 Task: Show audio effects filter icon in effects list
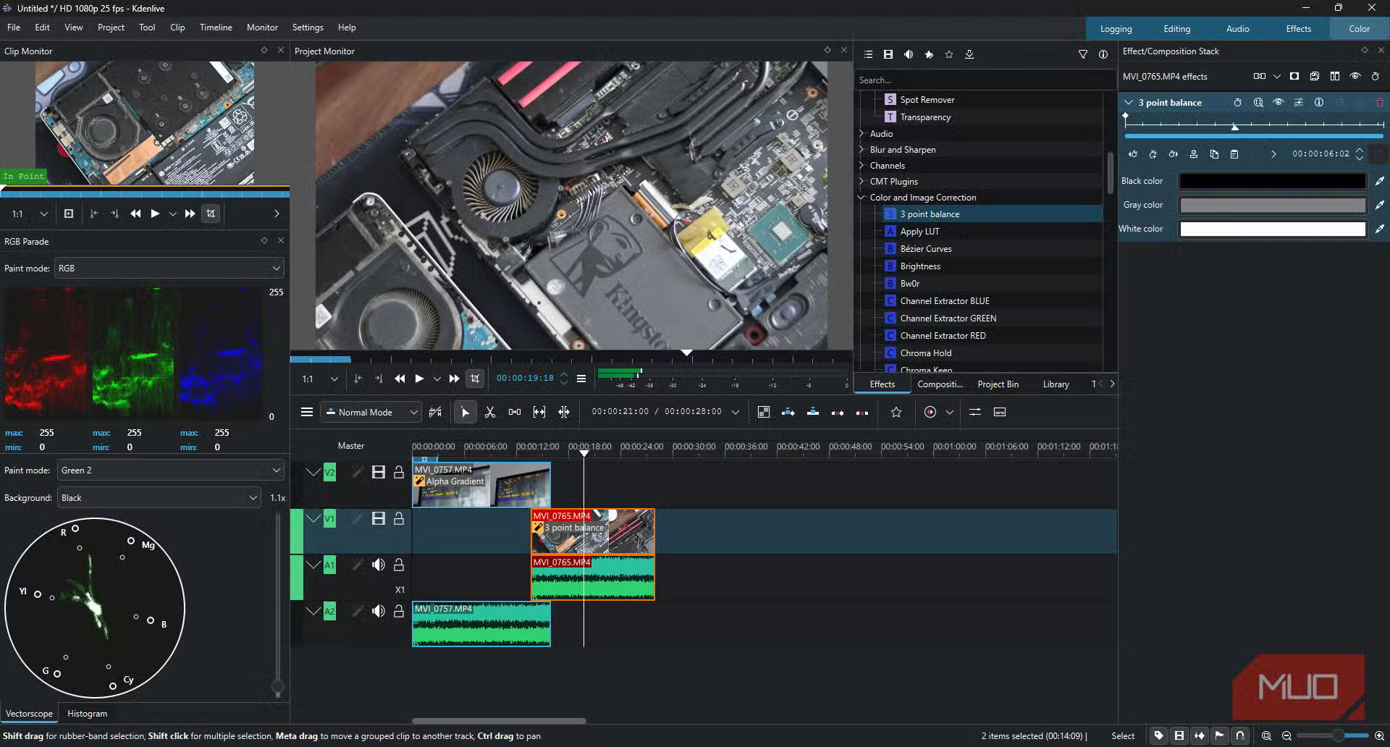point(909,54)
